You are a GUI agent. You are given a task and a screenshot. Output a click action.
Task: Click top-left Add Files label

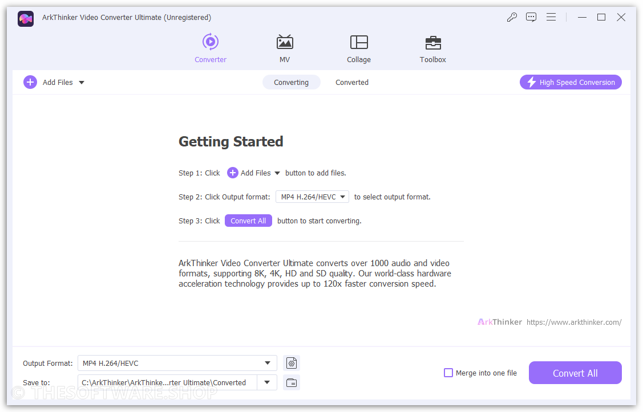pos(58,82)
